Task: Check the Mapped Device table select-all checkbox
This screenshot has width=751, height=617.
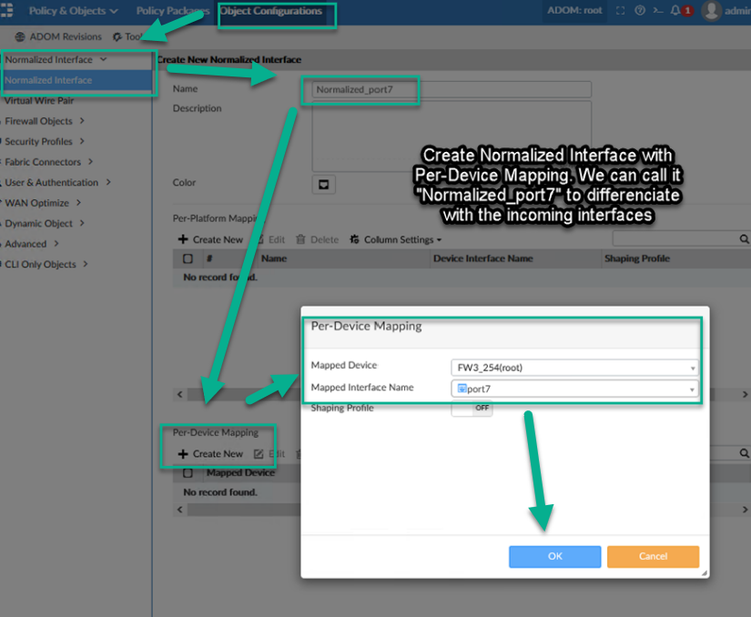Action: pos(188,473)
